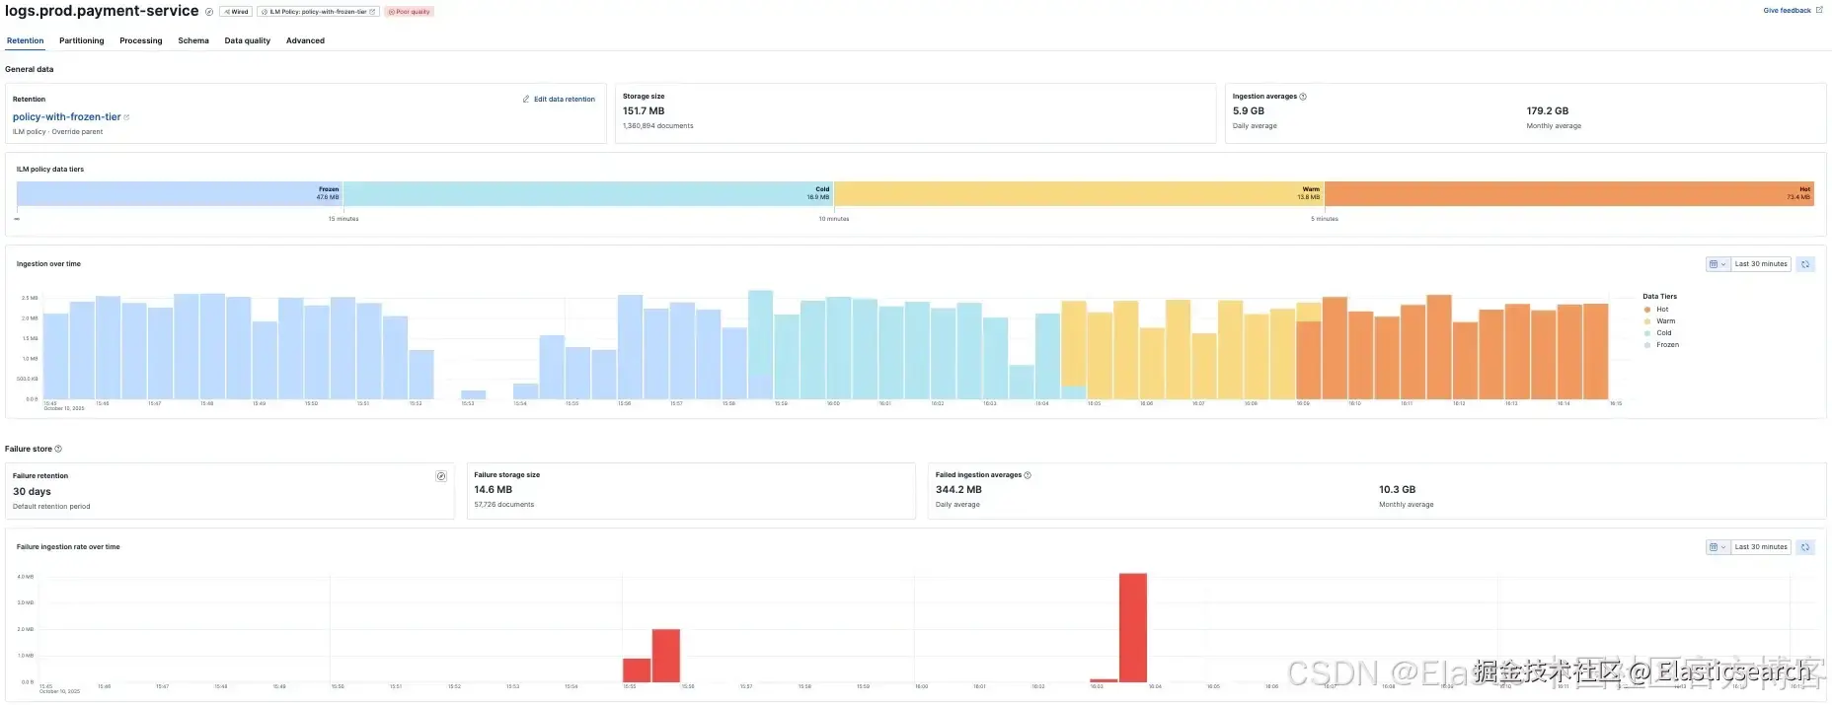Open the policy-with-frozen-tier link
The image size is (1832, 705).
[x=67, y=116]
